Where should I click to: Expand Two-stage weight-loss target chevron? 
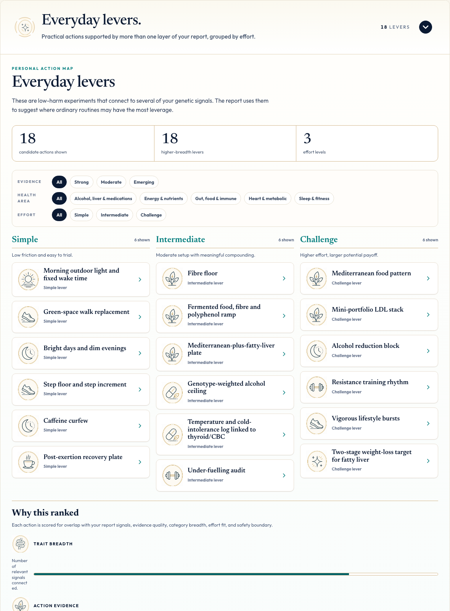point(428,461)
